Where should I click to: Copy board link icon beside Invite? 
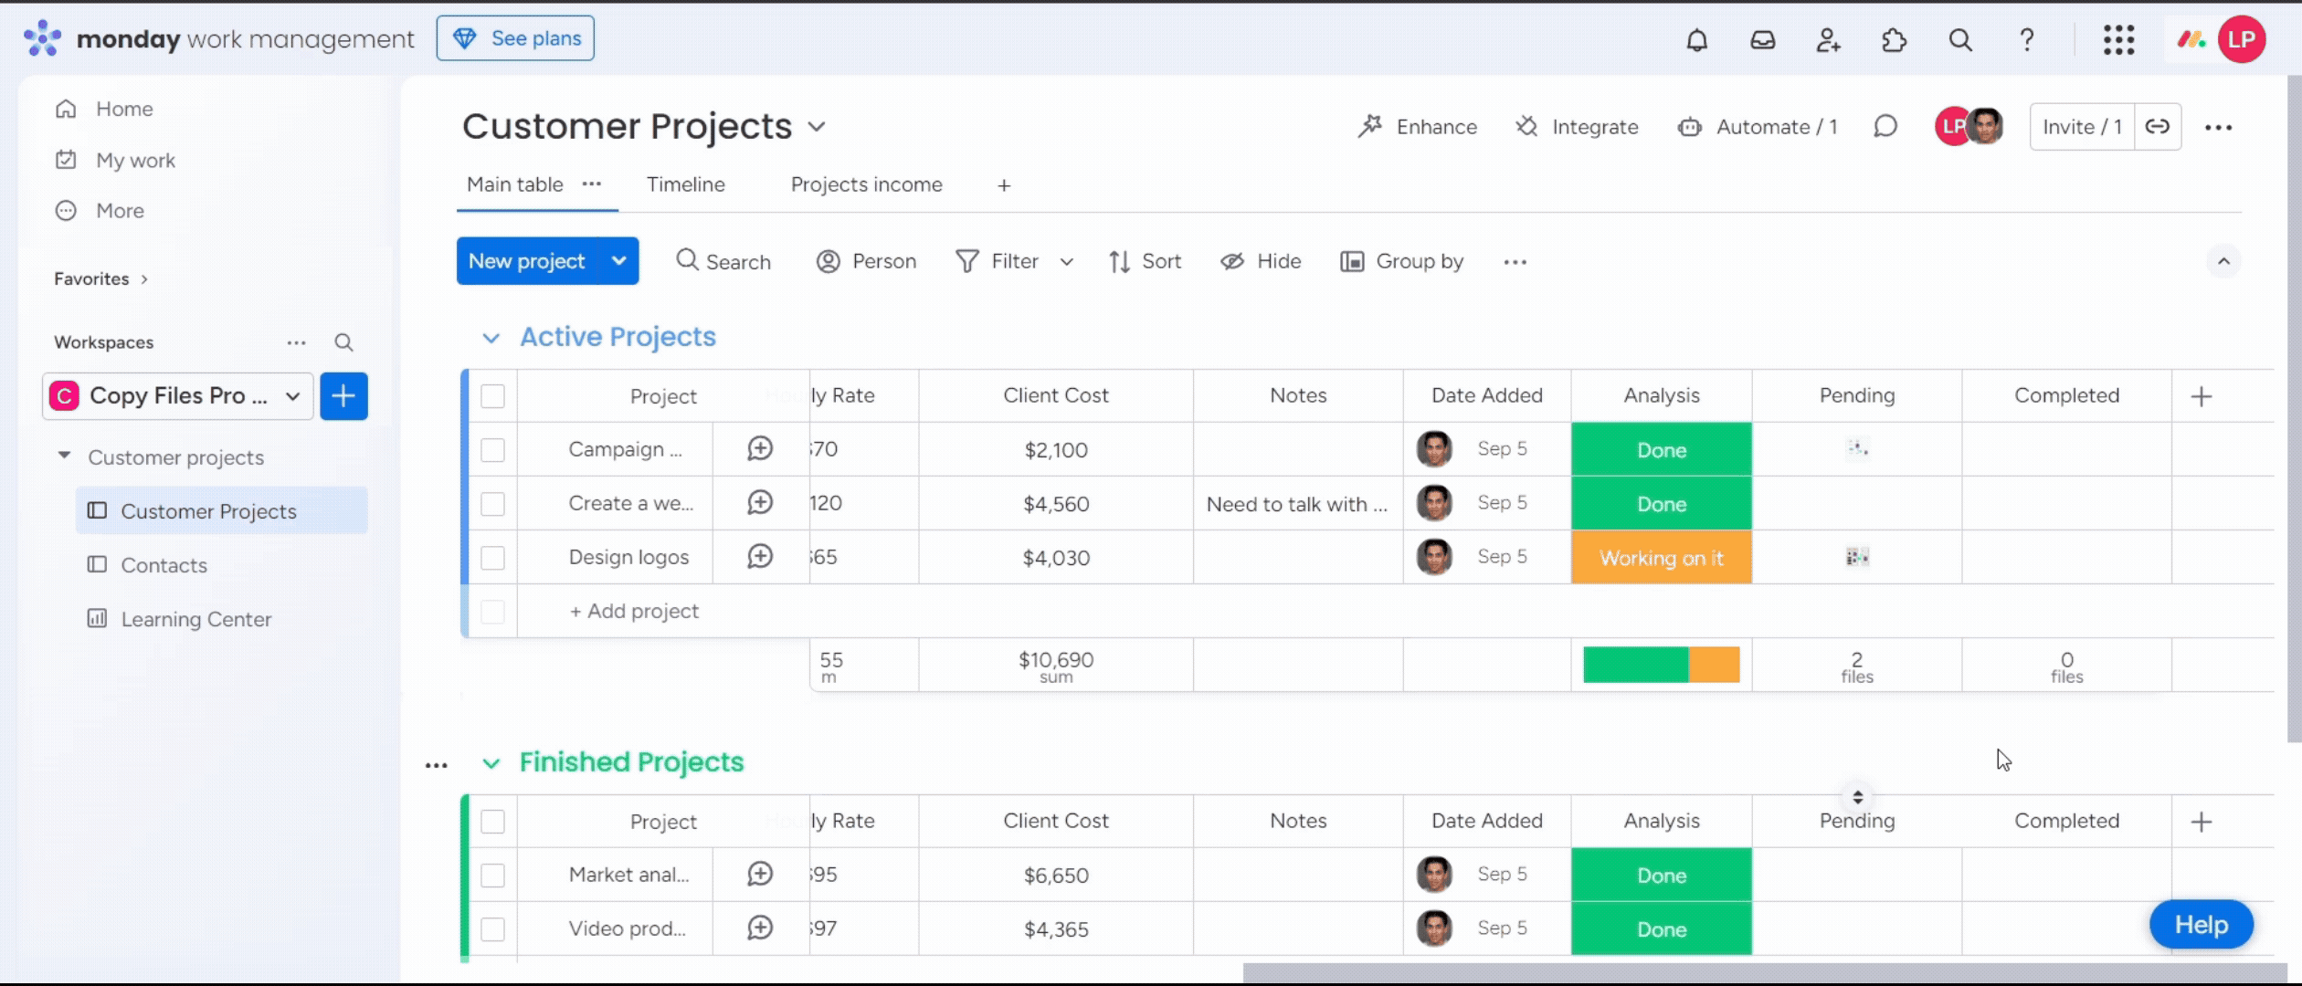pyautogui.click(x=2158, y=127)
